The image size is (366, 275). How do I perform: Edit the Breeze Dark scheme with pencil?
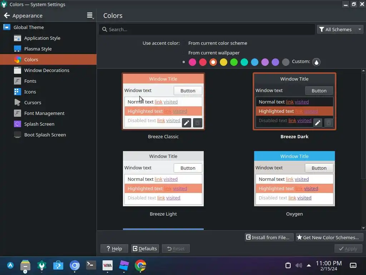click(x=318, y=123)
